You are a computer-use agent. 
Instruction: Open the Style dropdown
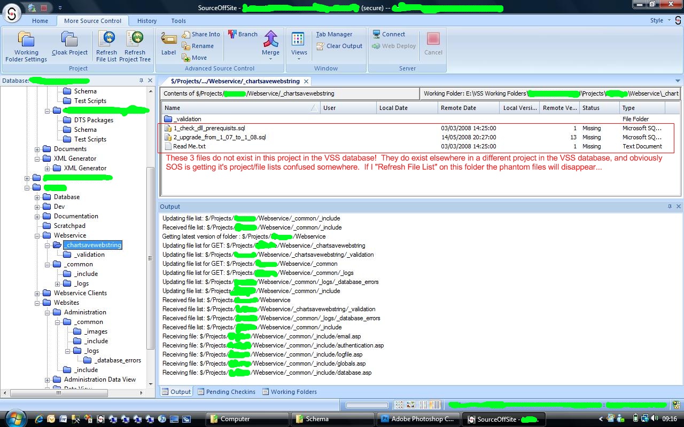(660, 20)
